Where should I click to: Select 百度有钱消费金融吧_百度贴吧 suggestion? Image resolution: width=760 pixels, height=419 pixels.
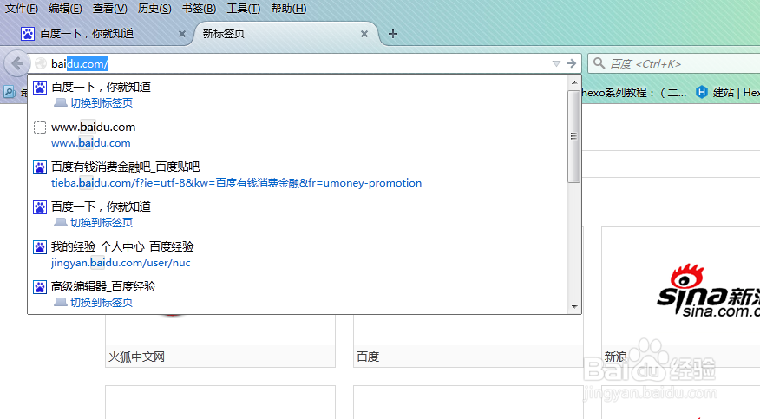click(x=126, y=167)
